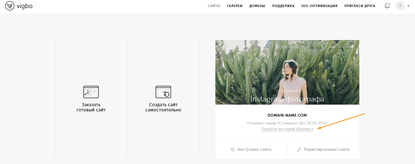Click the pencil icon beside 'Редактирование сайта'
This screenshot has width=415, height=164.
pyautogui.click(x=299, y=150)
